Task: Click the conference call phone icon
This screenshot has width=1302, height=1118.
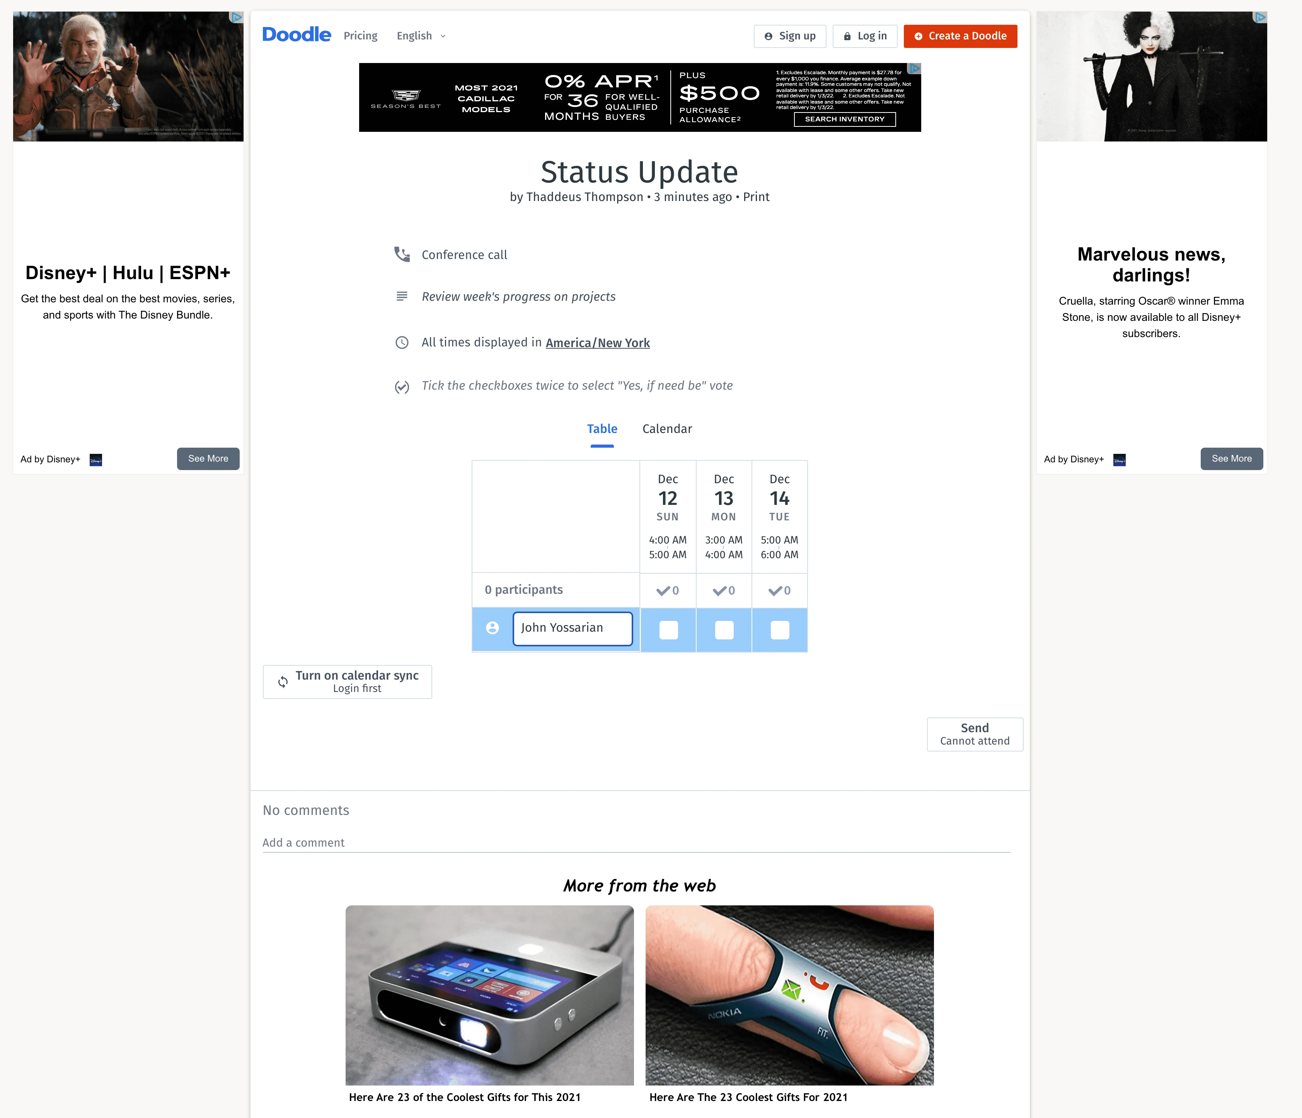Action: click(403, 255)
